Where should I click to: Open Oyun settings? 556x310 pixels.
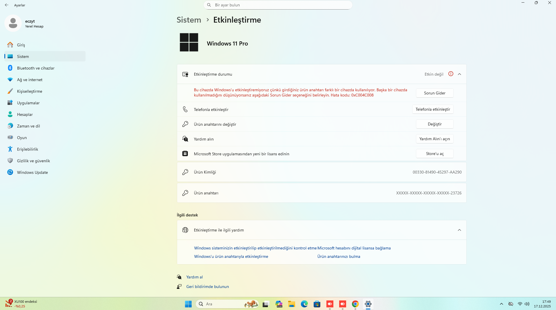click(45, 138)
